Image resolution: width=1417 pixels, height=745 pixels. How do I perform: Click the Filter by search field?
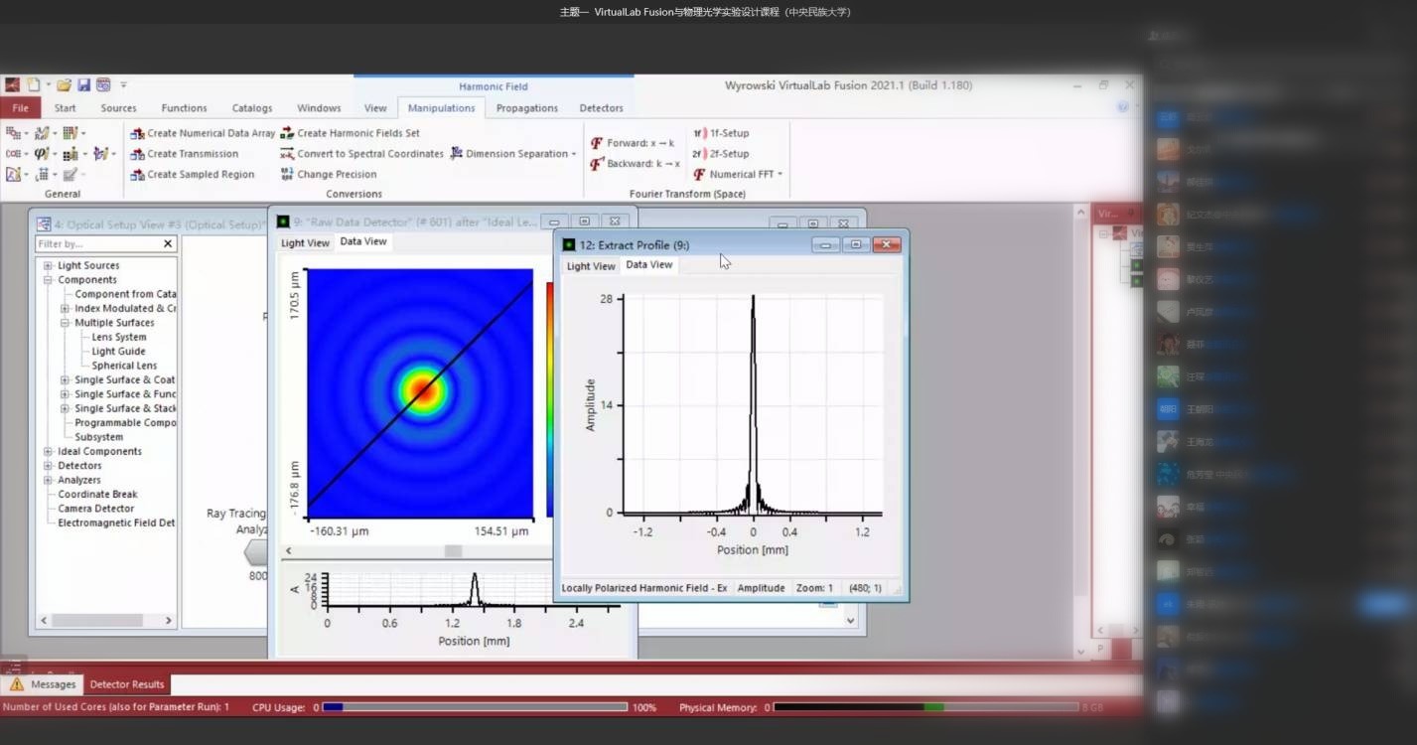97,244
